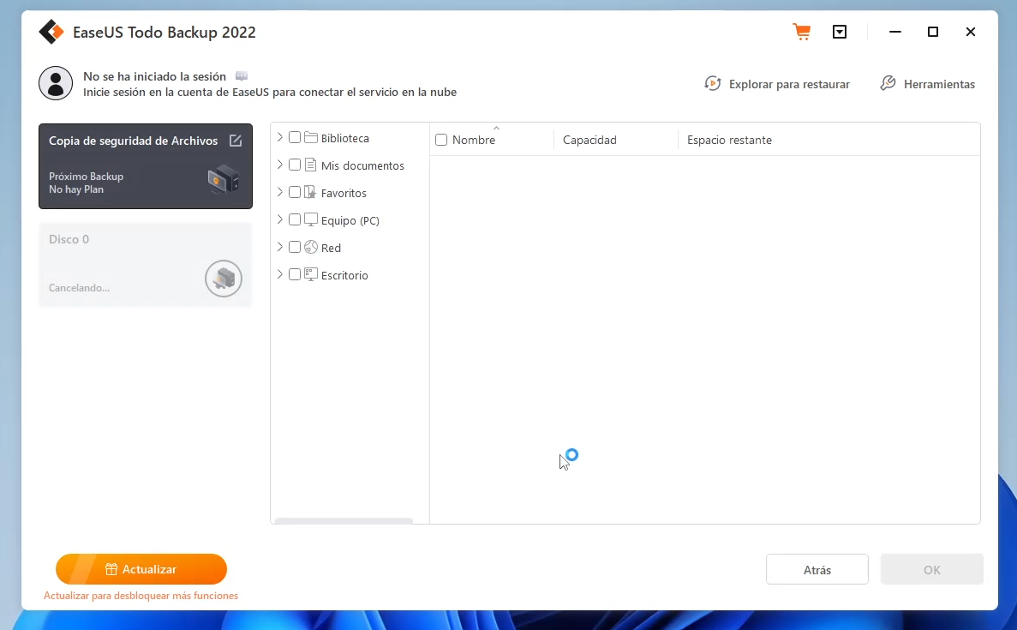Sort by the Capacidad column header
The height and width of the screenshot is (630, 1017).
coord(589,140)
